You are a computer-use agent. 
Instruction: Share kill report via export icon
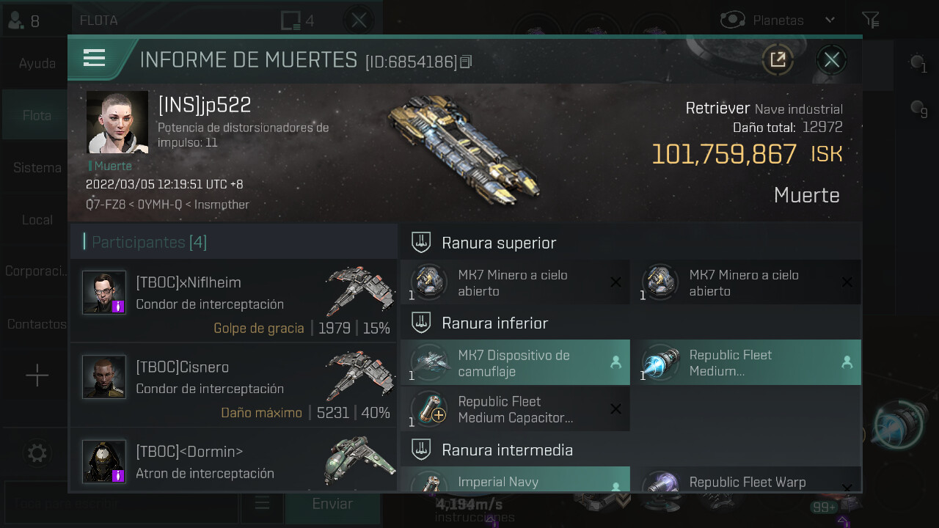pyautogui.click(x=778, y=59)
